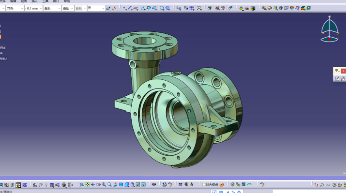The height and width of the screenshot is (193, 346).
Task: Click the Zoom Out magnifier
Action: 110,184
